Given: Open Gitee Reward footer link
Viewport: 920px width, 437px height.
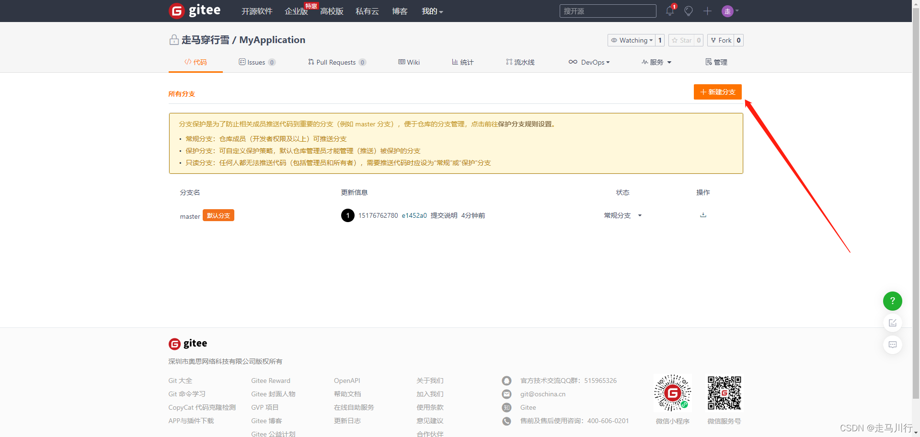Looking at the screenshot, I should [271, 381].
